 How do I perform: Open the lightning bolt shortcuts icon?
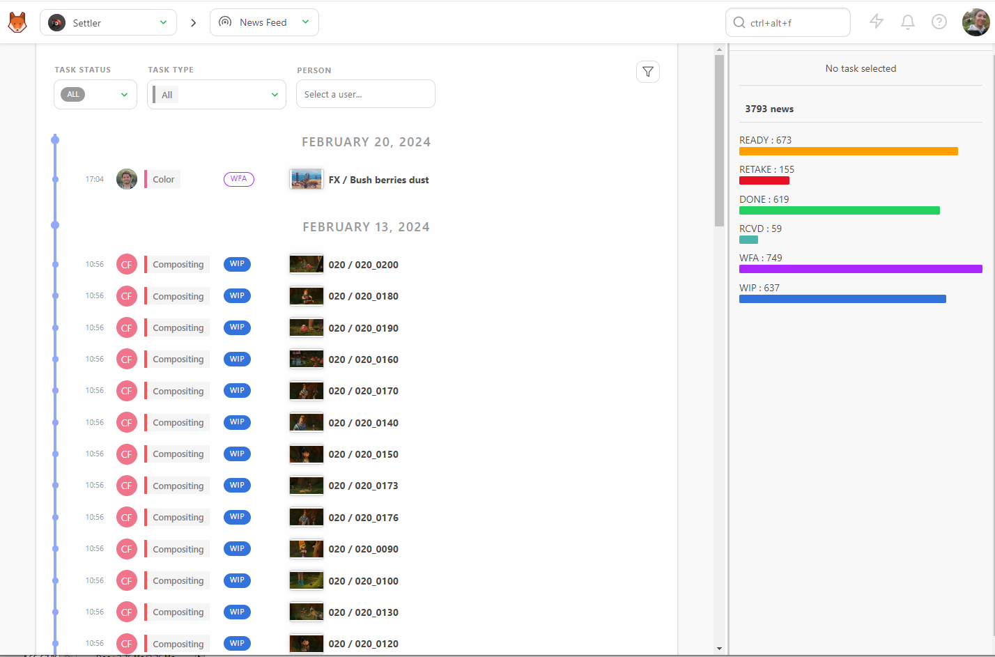(877, 22)
